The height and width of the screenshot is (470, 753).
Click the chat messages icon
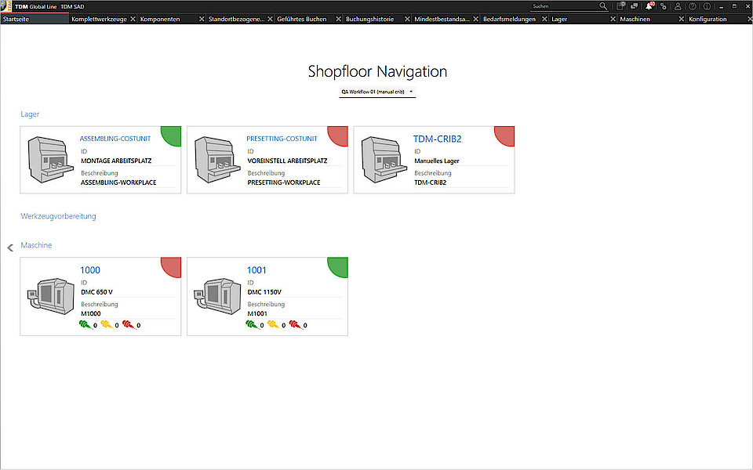click(x=634, y=6)
